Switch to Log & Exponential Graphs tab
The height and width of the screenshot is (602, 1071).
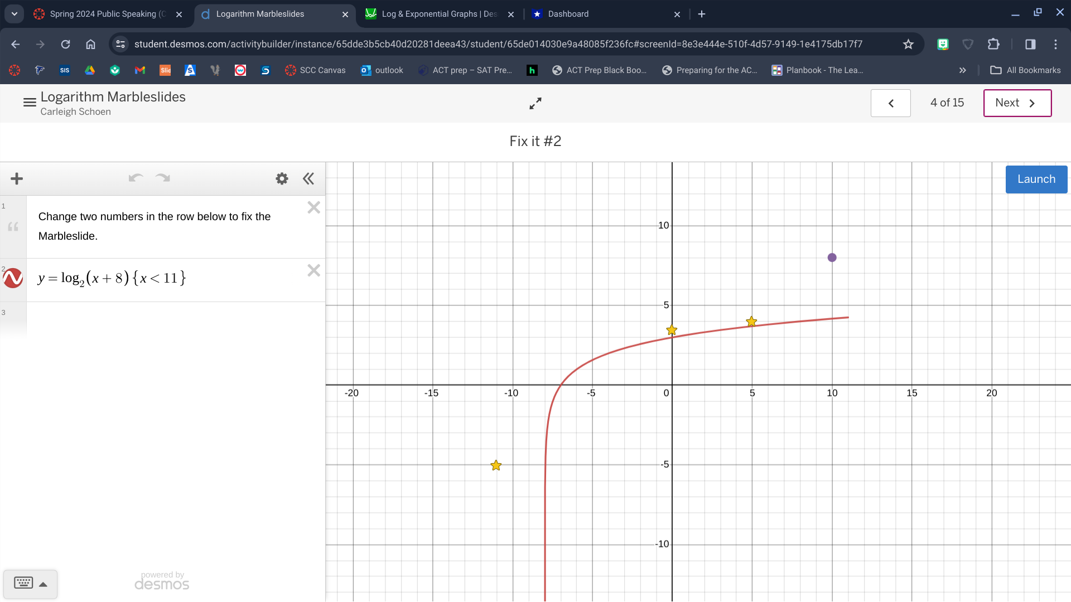click(438, 14)
